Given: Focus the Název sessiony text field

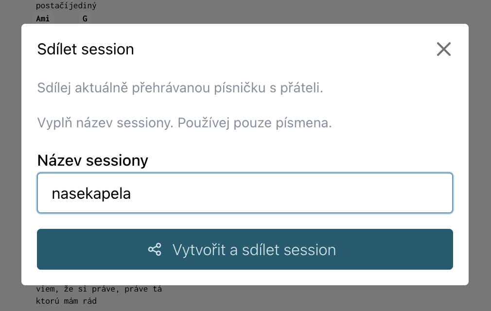Looking at the screenshot, I should [245, 193].
